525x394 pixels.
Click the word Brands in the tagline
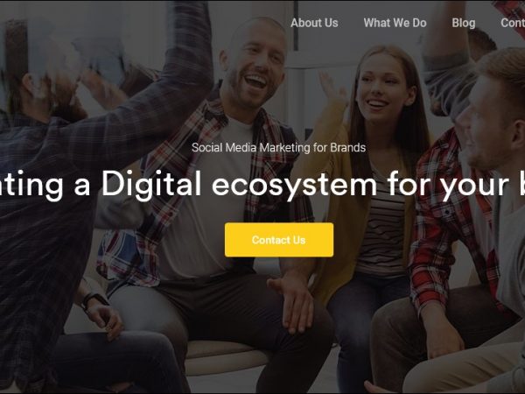[x=348, y=147]
